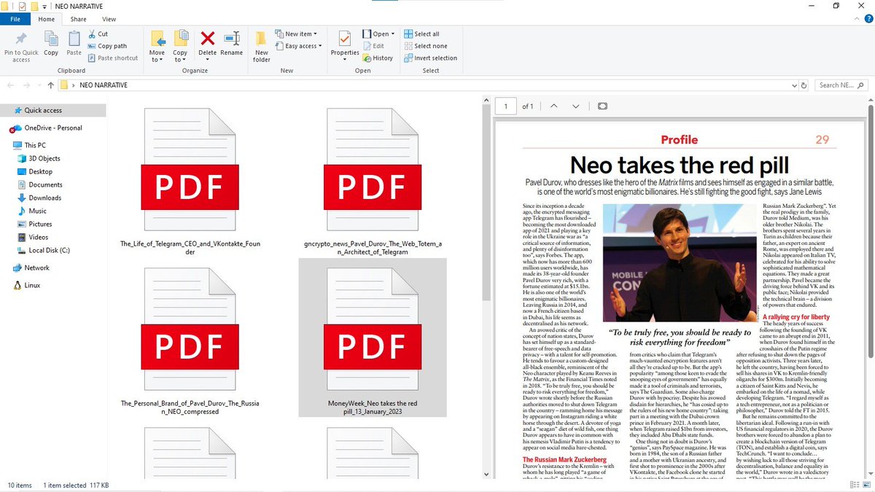Viewport: 875px width, 492px height.
Task: Go to previous page in PDF preview
Action: (x=553, y=106)
